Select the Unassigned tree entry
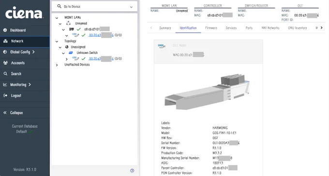This screenshot has height=176, width=329. tap(78, 47)
